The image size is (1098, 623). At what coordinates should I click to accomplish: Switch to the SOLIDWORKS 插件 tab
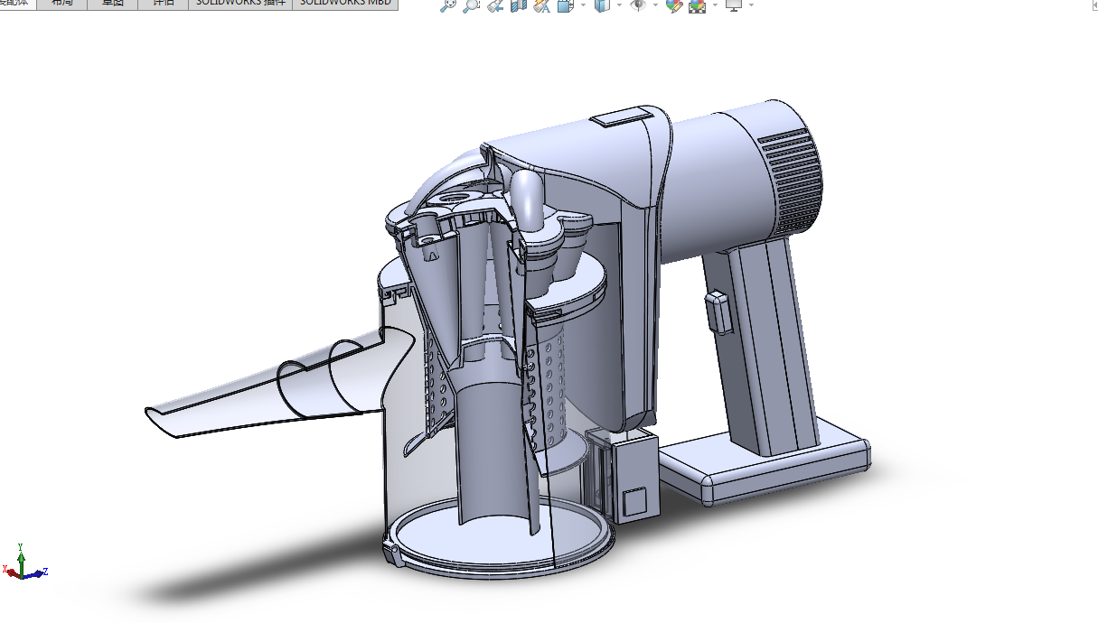click(x=240, y=4)
